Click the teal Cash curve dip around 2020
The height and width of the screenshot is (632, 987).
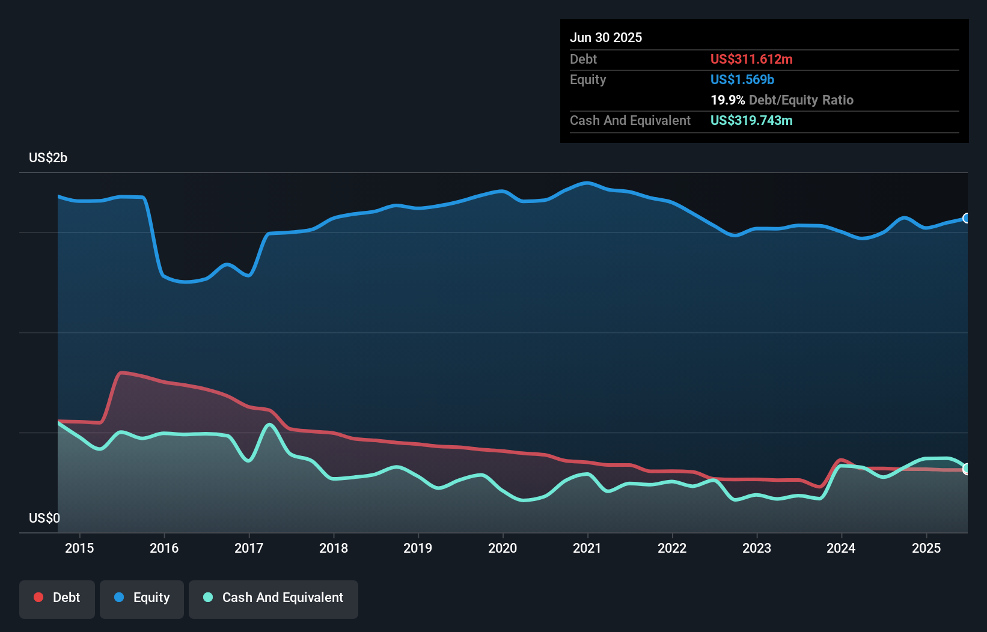click(524, 500)
